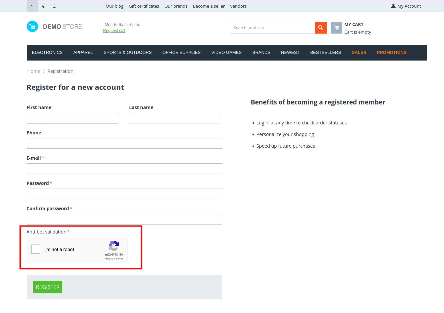This screenshot has width=444, height=313.
Task: Open Office Supplies category
Action: point(181,53)
